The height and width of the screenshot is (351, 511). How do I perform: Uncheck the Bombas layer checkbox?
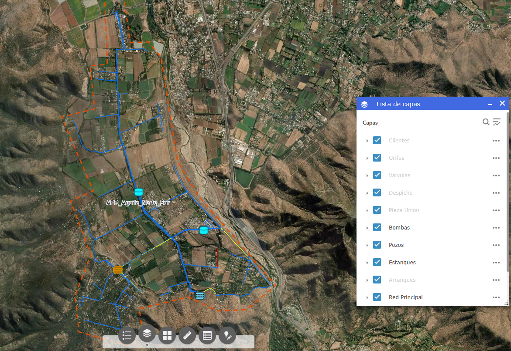pos(377,227)
